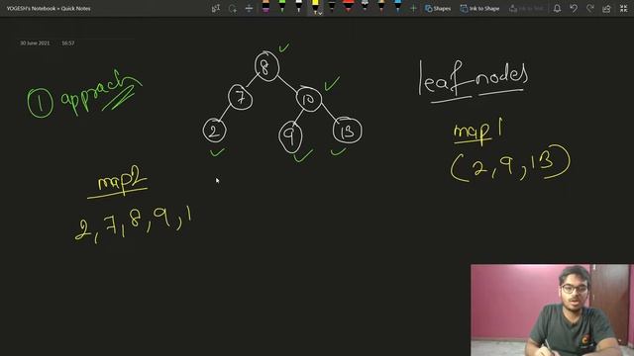The width and height of the screenshot is (634, 356).
Task: Switch to the black pen
Action: tap(332, 7)
